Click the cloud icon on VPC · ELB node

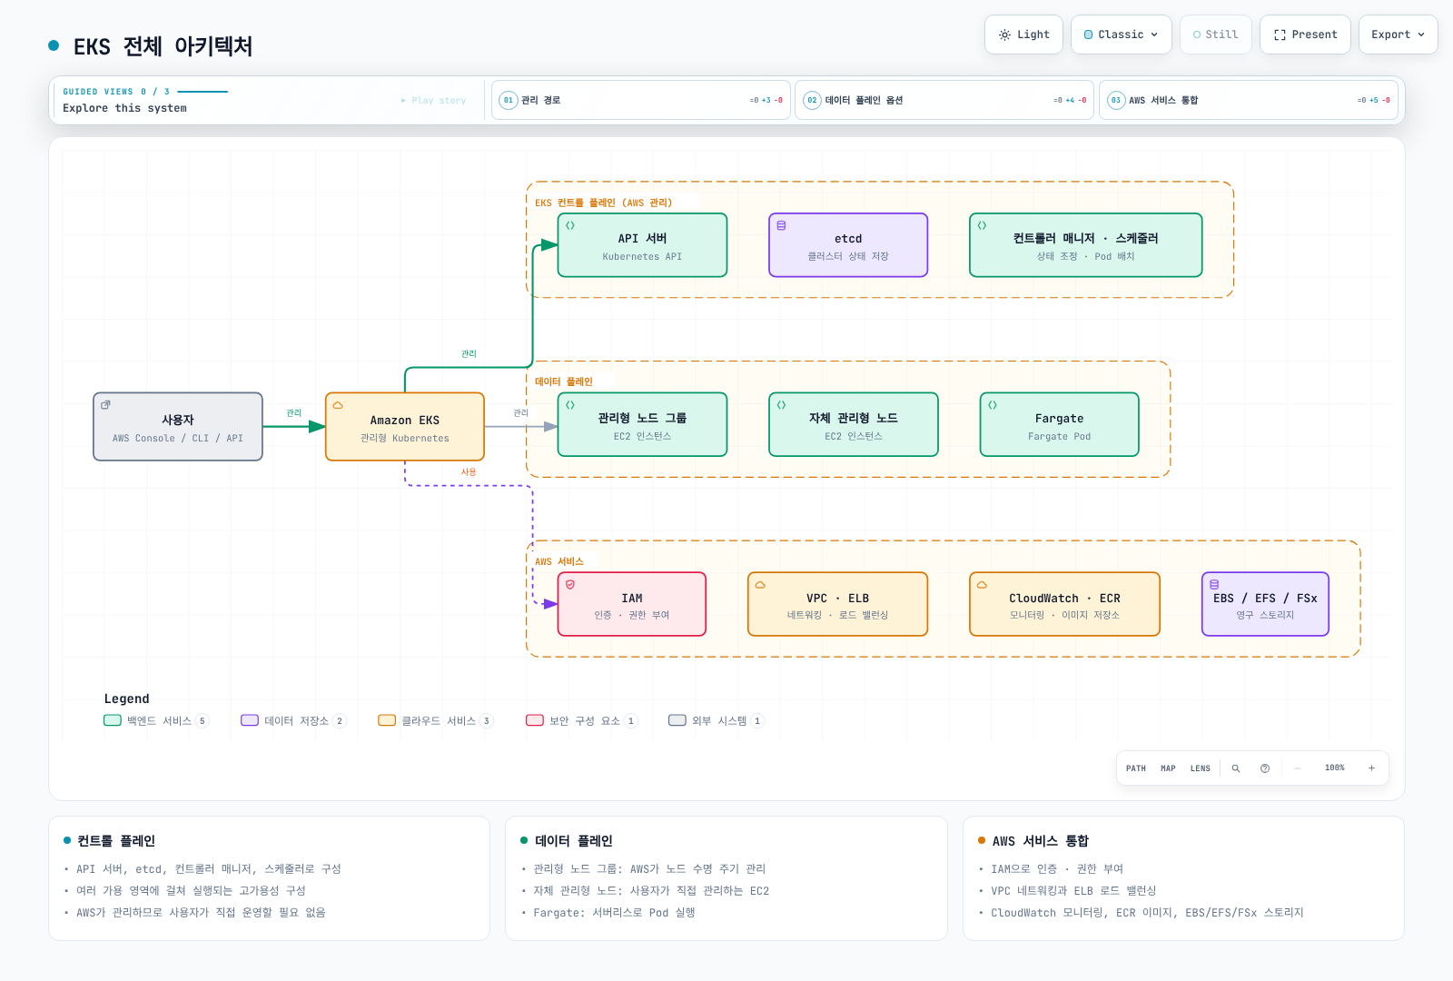click(760, 585)
